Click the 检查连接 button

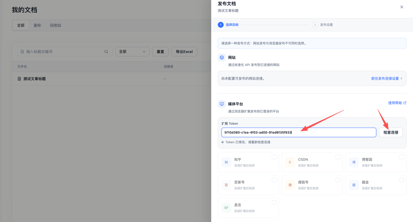click(391, 132)
